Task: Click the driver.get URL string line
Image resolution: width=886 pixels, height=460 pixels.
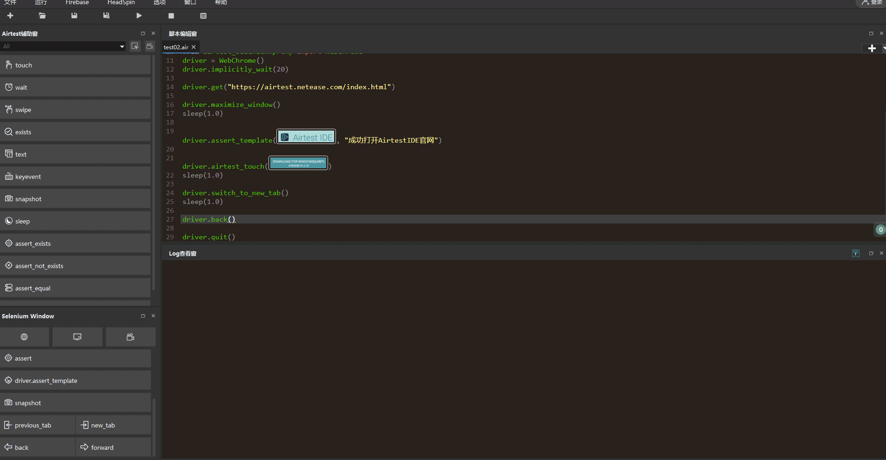Action: coord(289,87)
